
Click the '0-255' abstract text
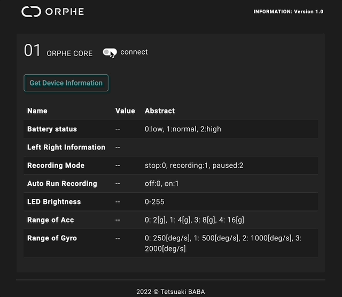point(154,202)
